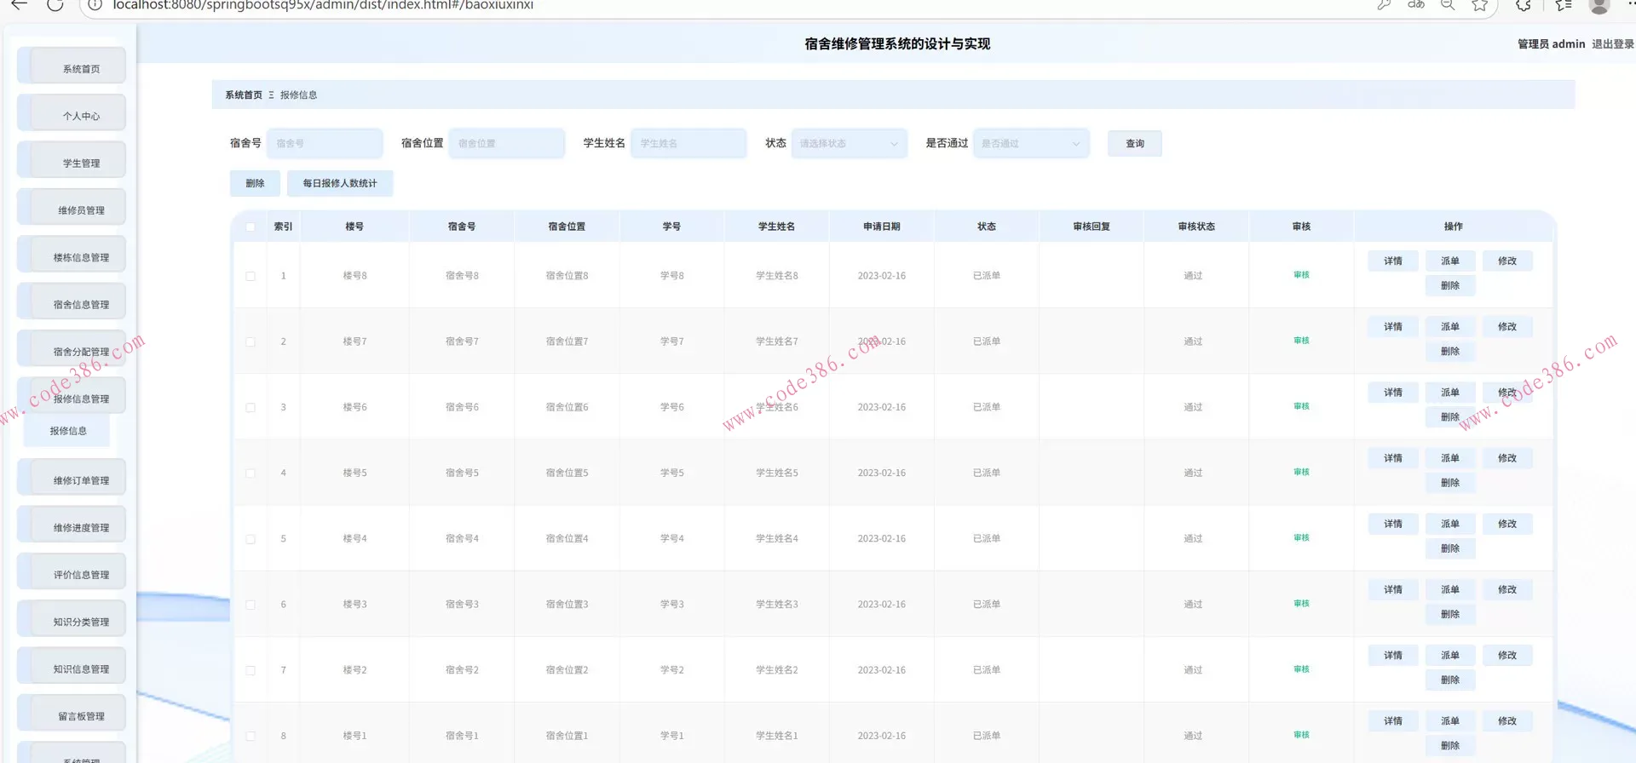Click the translate page icon
Image resolution: width=1636 pixels, height=763 pixels.
[1416, 5]
